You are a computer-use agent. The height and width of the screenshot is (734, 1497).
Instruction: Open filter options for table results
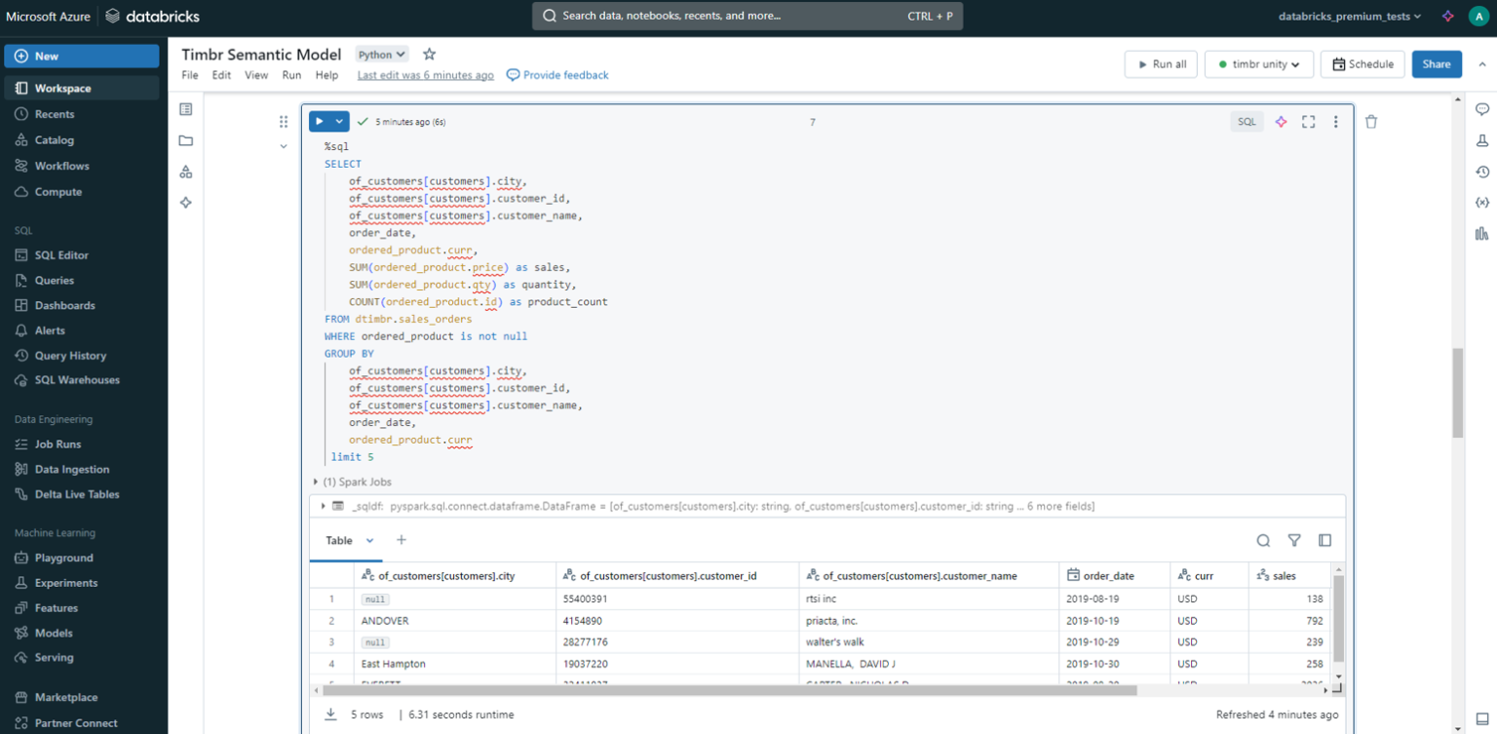(1294, 540)
